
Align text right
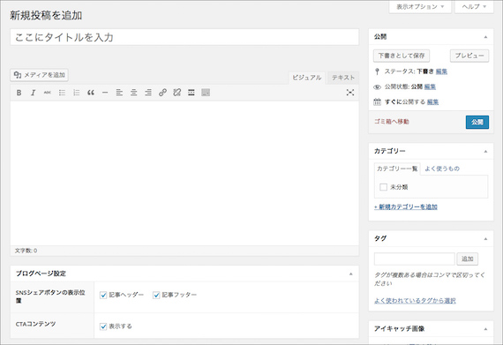point(148,93)
